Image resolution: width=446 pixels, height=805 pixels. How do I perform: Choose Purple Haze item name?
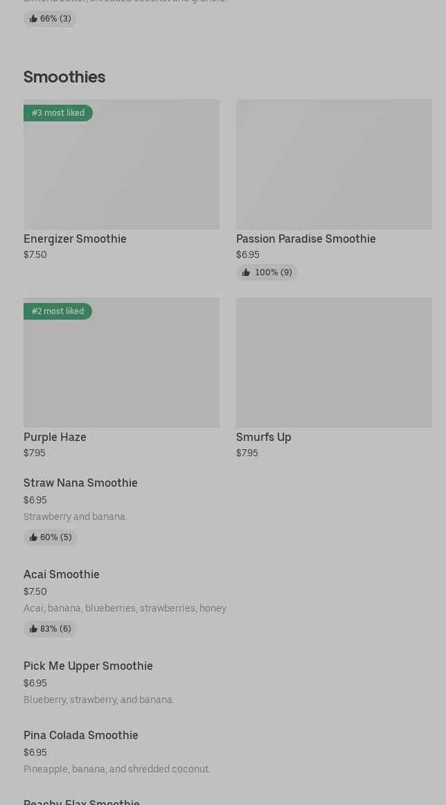pyautogui.click(x=55, y=437)
